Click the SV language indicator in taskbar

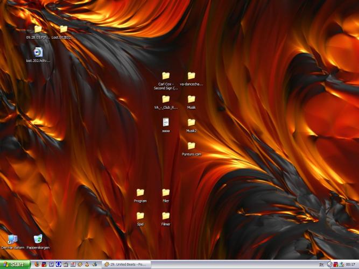click(321, 264)
